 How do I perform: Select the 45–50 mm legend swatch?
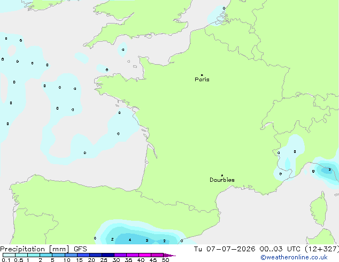pyautogui.click(x=157, y=255)
